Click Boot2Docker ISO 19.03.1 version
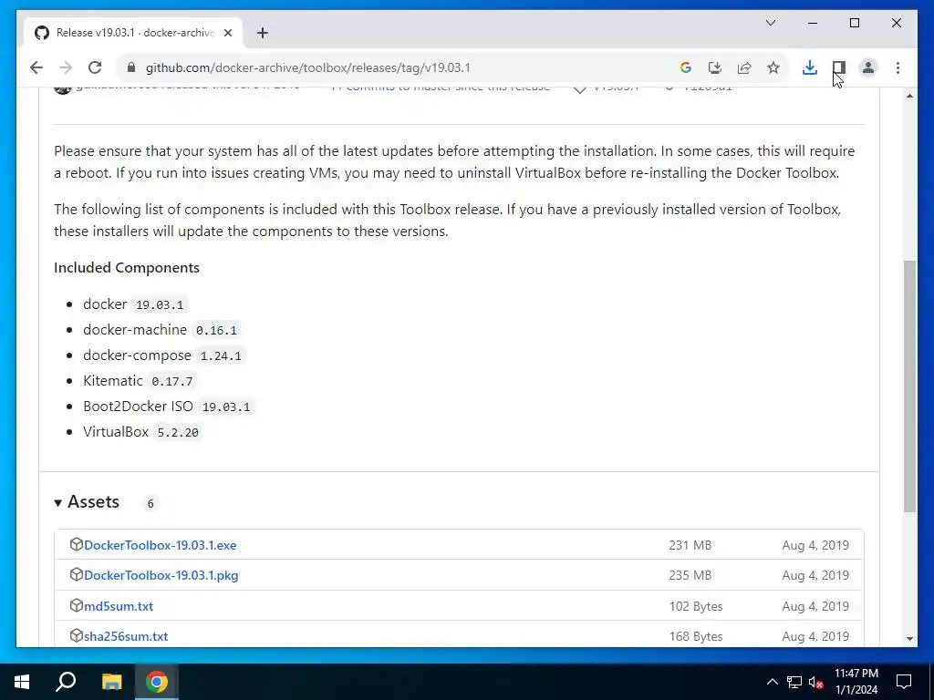The width and height of the screenshot is (934, 700). point(226,407)
